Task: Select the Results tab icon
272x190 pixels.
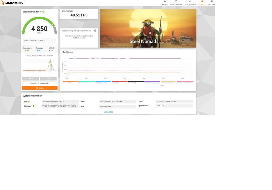Action: tap(202, 1)
